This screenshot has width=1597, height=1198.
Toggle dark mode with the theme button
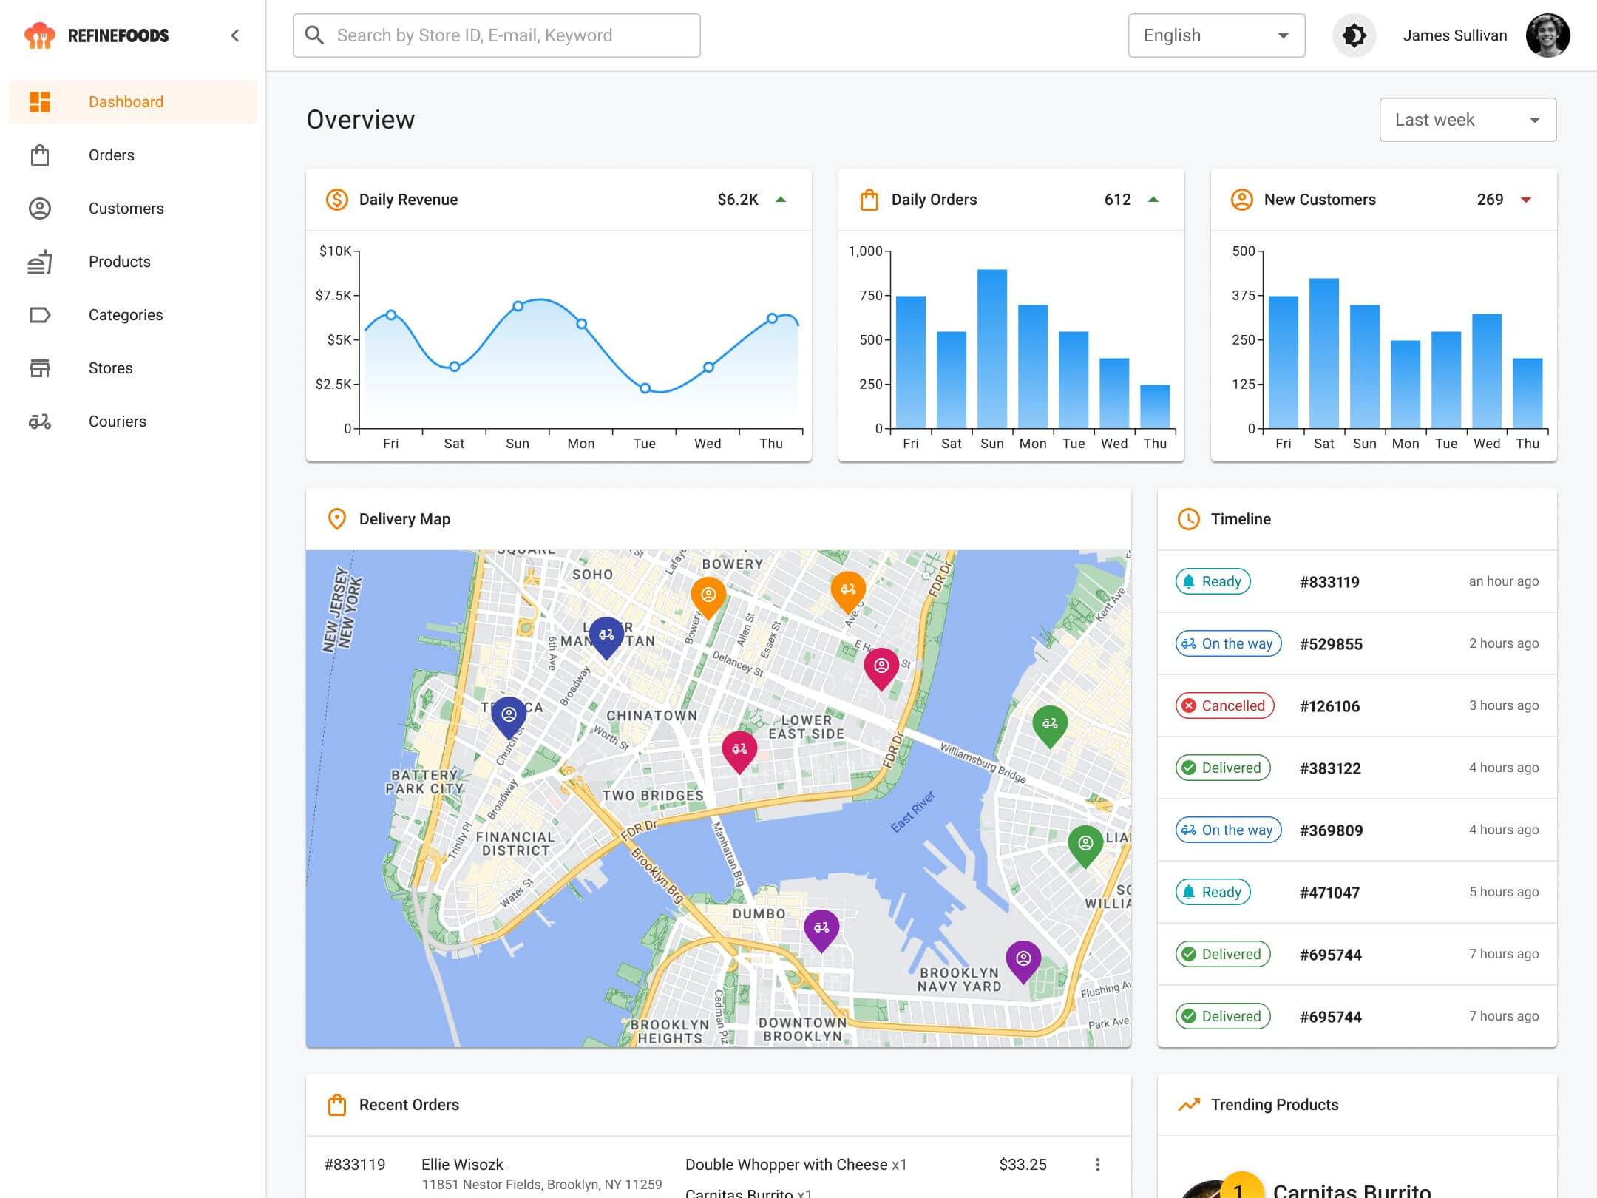pos(1354,35)
